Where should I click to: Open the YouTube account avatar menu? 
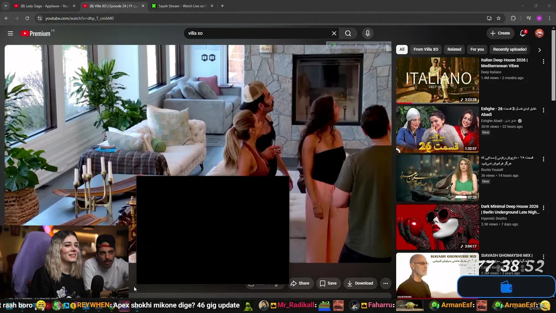pyautogui.click(x=539, y=33)
